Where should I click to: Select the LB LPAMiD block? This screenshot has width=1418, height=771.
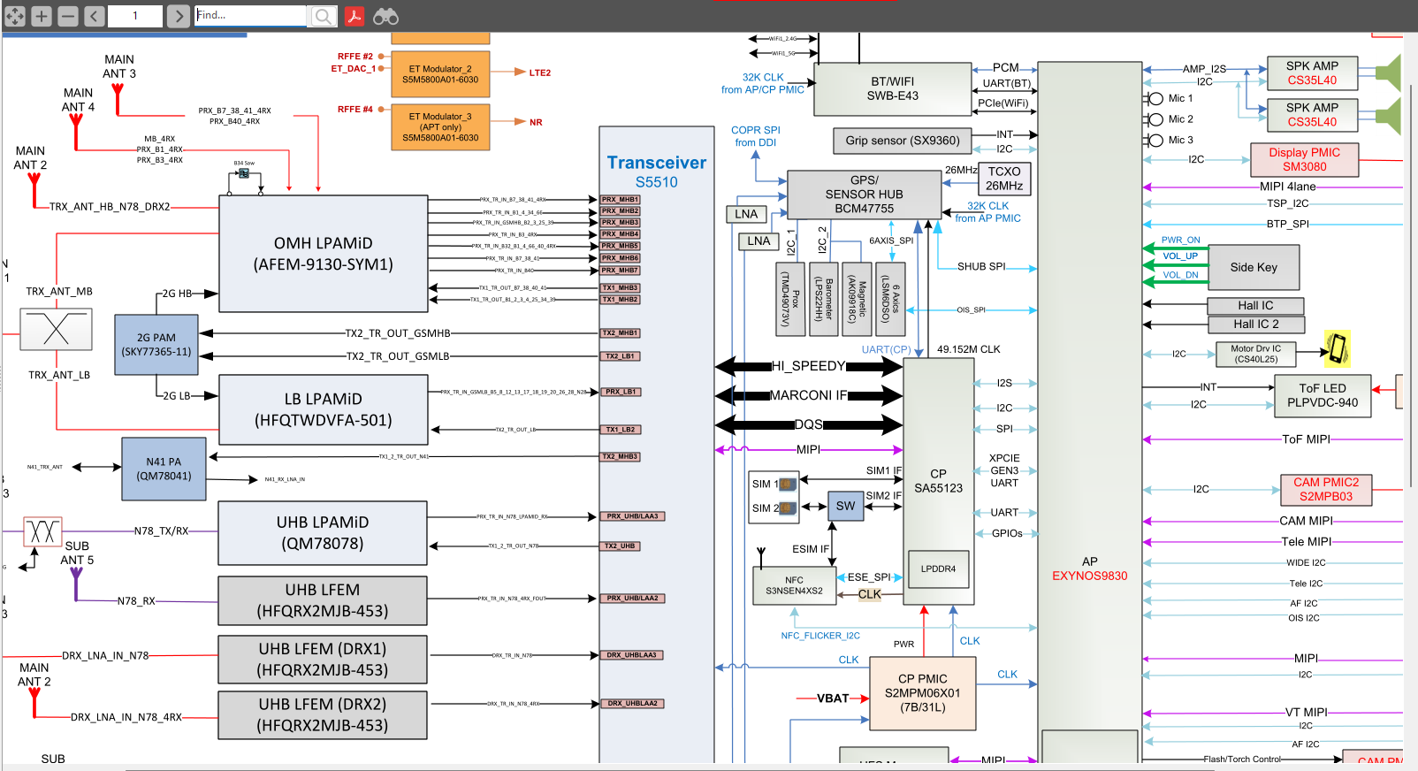[x=324, y=409]
